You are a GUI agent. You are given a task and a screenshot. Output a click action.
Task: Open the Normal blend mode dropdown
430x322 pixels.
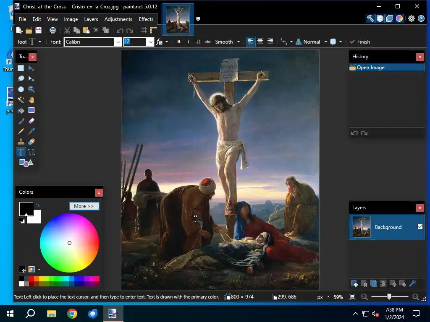tap(326, 42)
